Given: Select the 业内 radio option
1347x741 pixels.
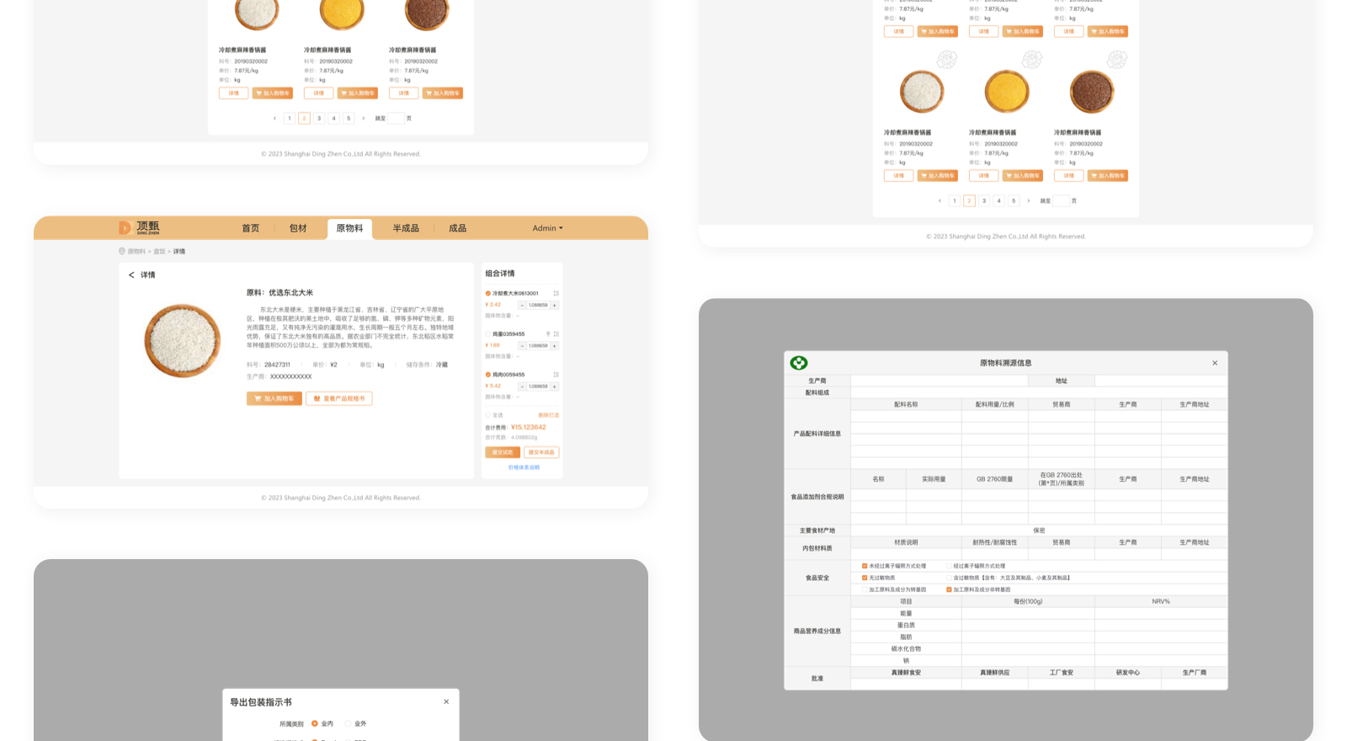Looking at the screenshot, I should coord(315,723).
